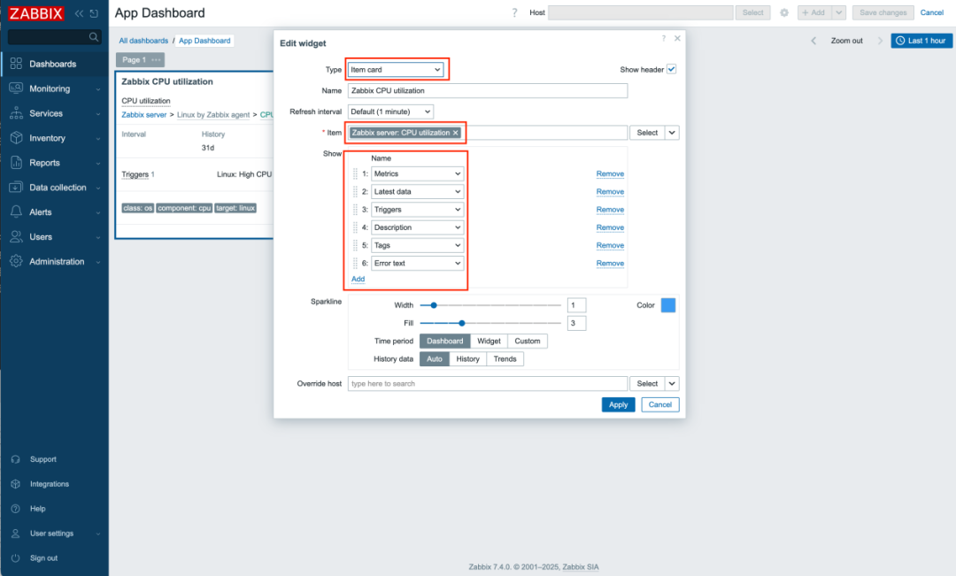Click the Add widget button
This screenshot has height=576, width=956.
pos(814,12)
